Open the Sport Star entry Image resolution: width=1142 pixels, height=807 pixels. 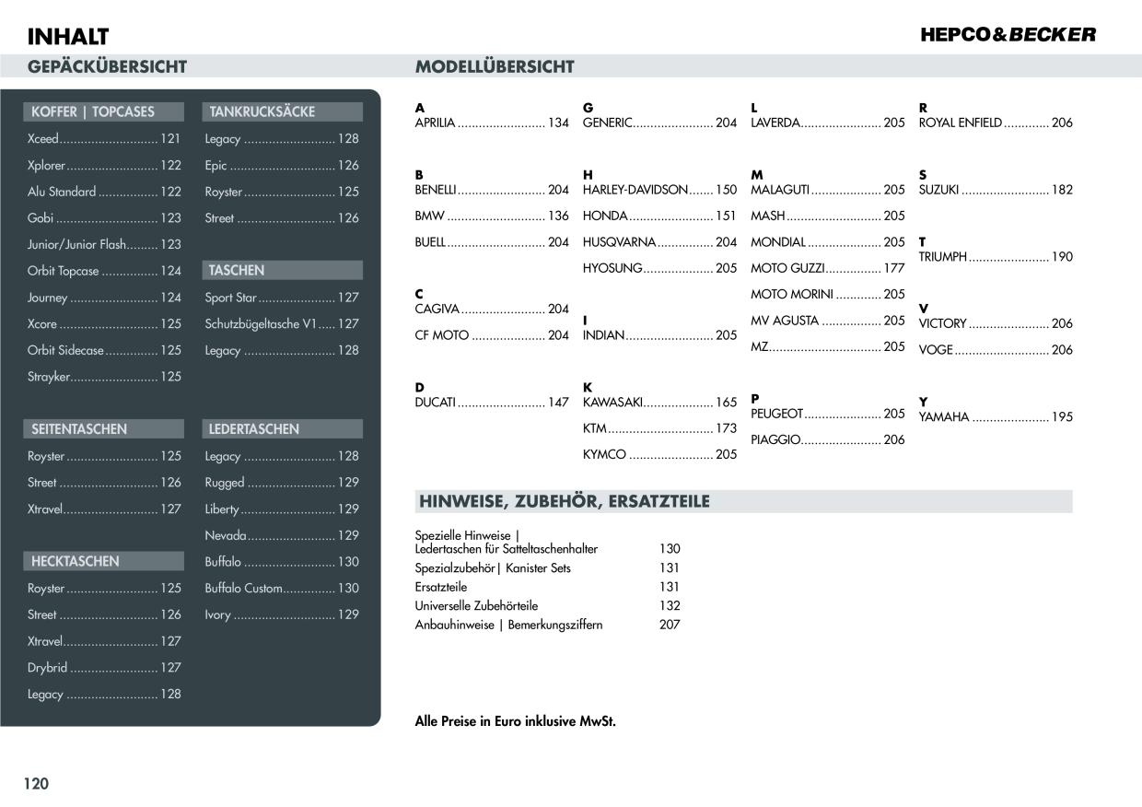(x=282, y=298)
